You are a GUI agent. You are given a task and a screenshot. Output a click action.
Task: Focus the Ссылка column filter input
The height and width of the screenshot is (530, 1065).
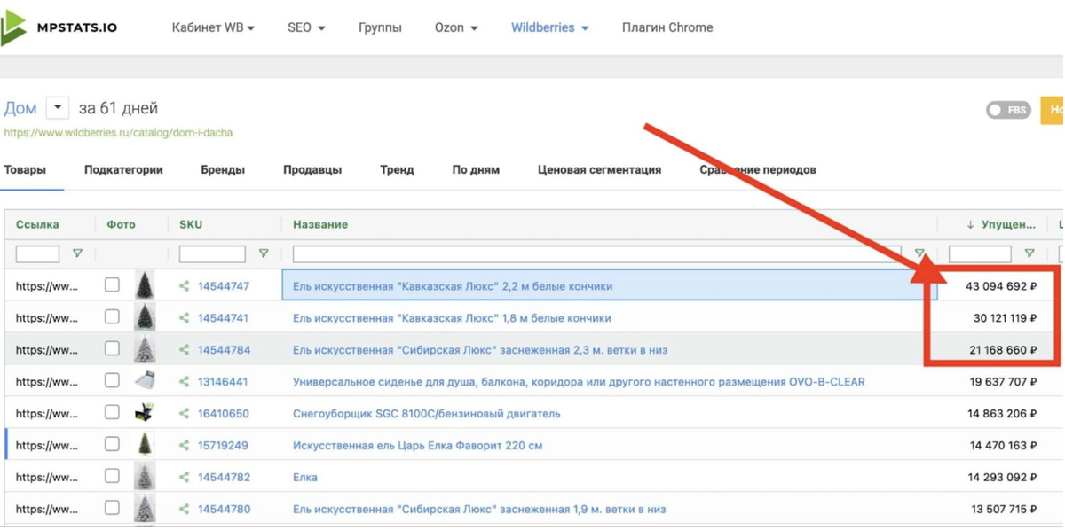click(37, 254)
